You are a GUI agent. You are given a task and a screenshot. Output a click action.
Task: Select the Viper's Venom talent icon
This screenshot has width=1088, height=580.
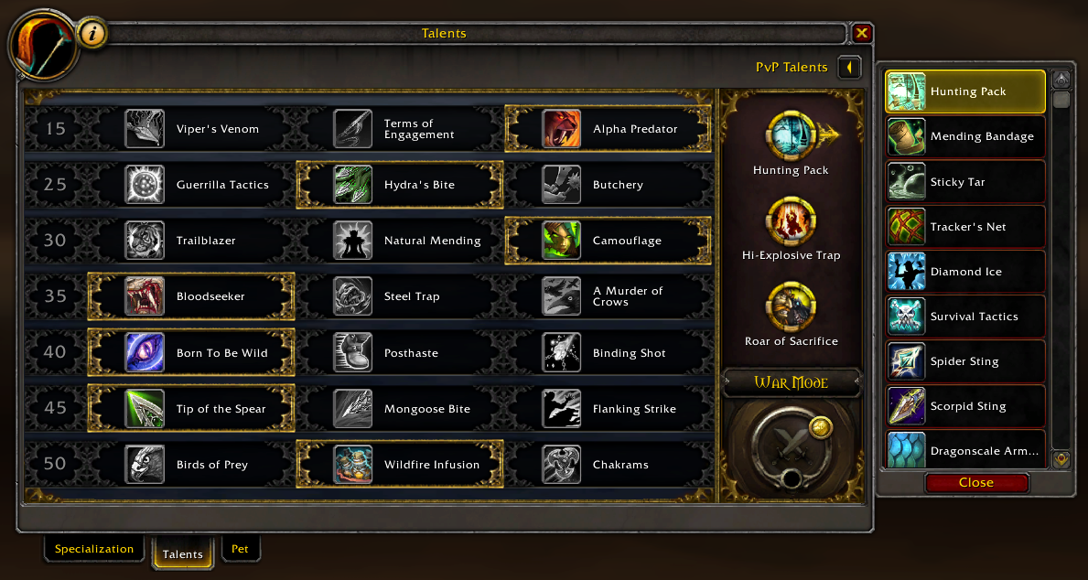click(145, 129)
